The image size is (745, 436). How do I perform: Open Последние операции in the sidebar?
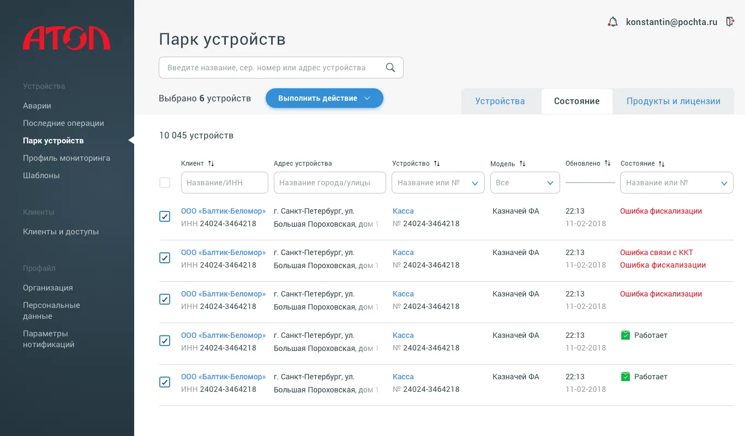(x=63, y=123)
